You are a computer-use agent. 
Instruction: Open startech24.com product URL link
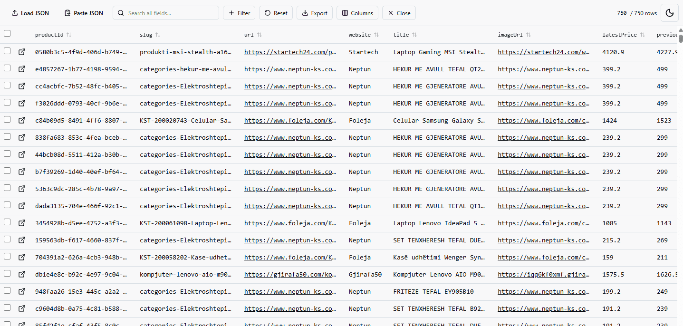pos(290,52)
